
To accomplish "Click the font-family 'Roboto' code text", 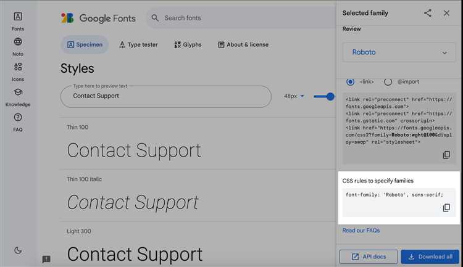I will pos(394,195).
